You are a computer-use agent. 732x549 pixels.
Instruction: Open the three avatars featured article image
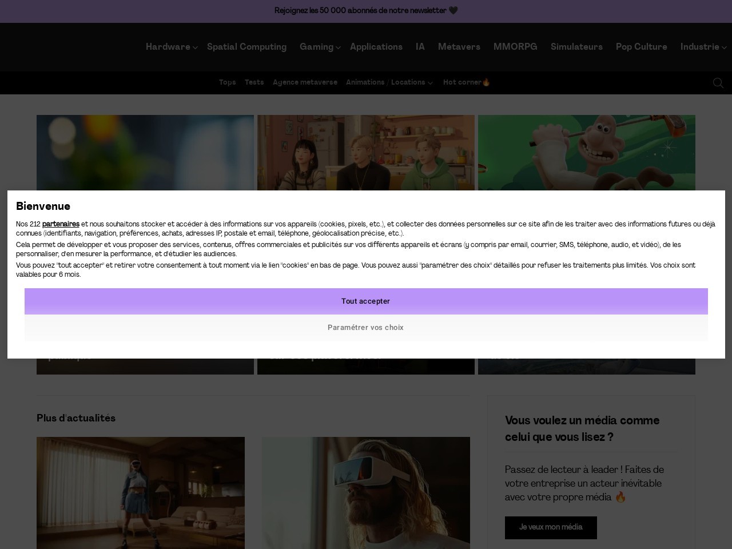click(x=366, y=153)
